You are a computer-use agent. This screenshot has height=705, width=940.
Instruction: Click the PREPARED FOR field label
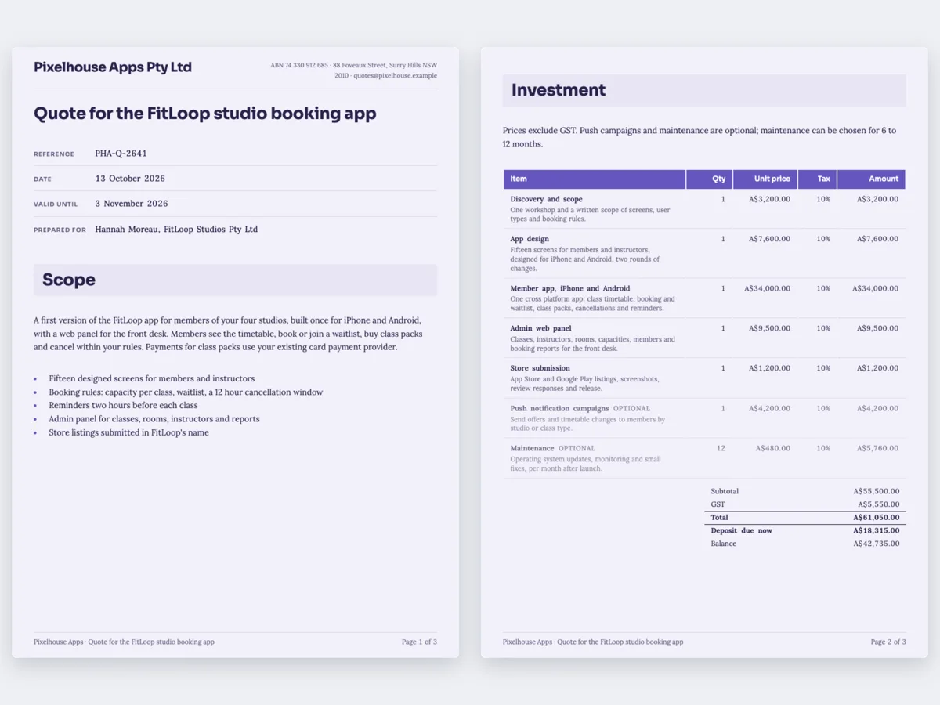pyautogui.click(x=60, y=230)
